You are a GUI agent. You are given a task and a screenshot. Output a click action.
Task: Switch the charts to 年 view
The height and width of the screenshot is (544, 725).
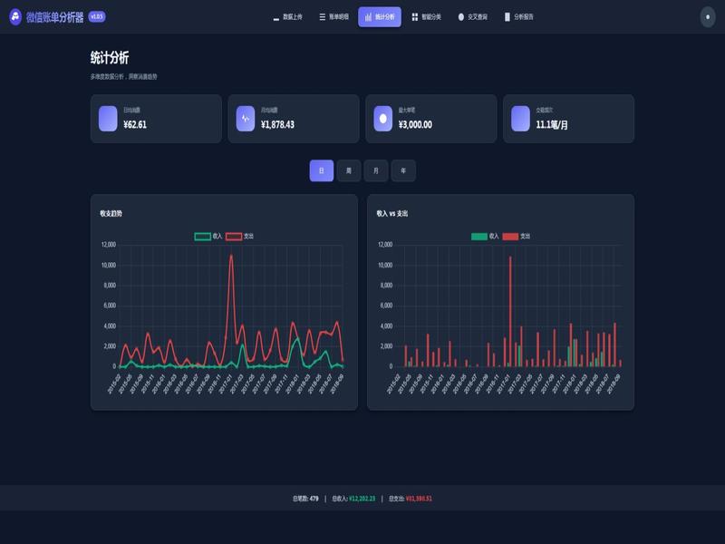pos(403,170)
